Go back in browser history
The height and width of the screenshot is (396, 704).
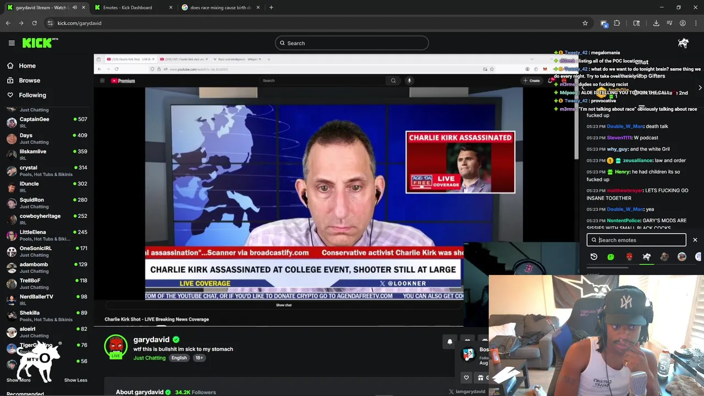click(8, 23)
